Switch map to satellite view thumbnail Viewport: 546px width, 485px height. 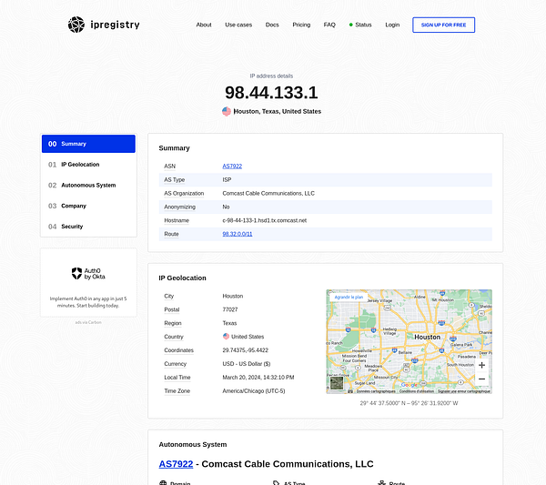click(337, 383)
